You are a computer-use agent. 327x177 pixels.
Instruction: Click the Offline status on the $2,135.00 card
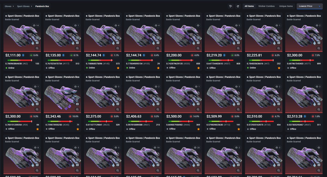coord(51,68)
